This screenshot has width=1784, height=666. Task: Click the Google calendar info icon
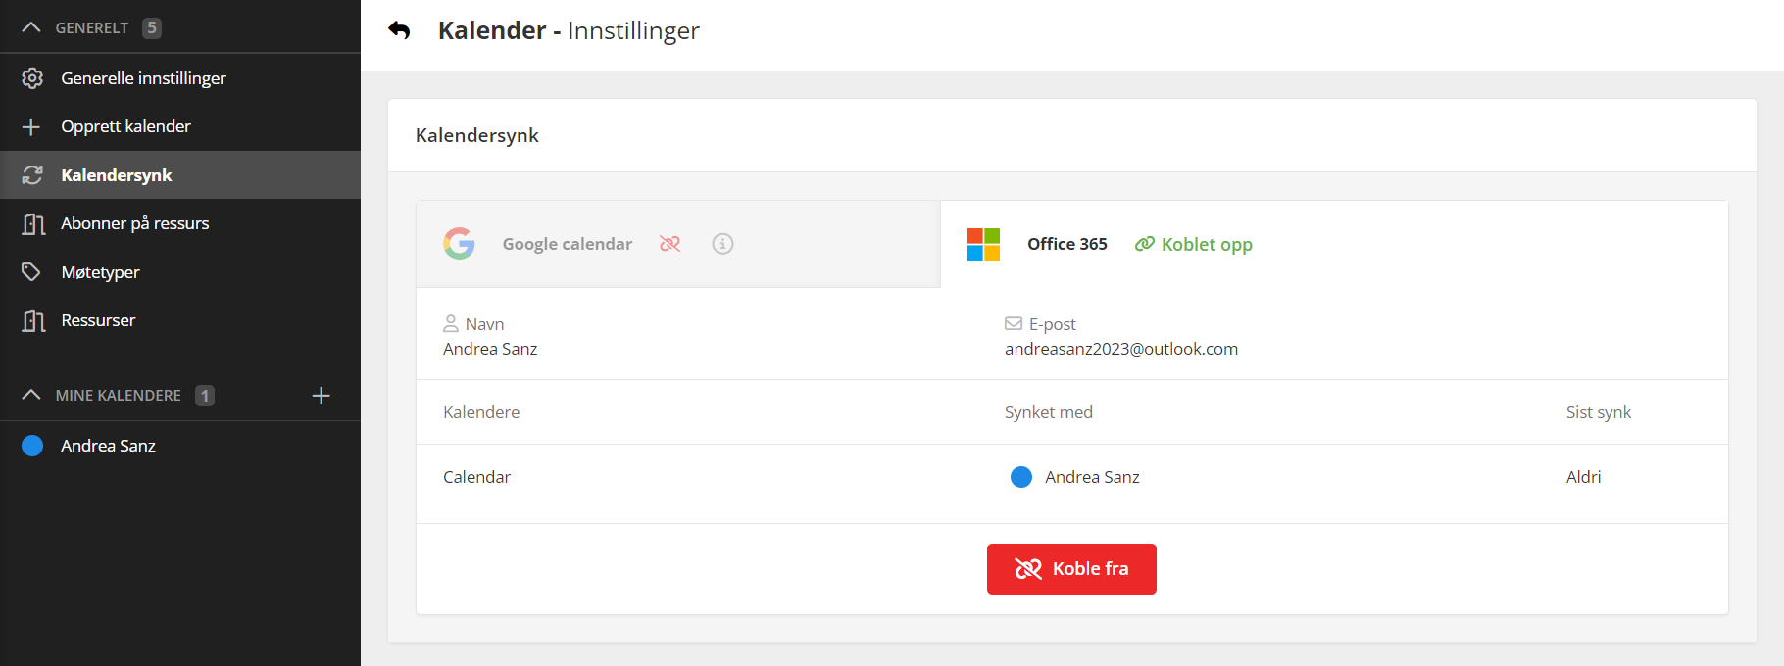722,244
